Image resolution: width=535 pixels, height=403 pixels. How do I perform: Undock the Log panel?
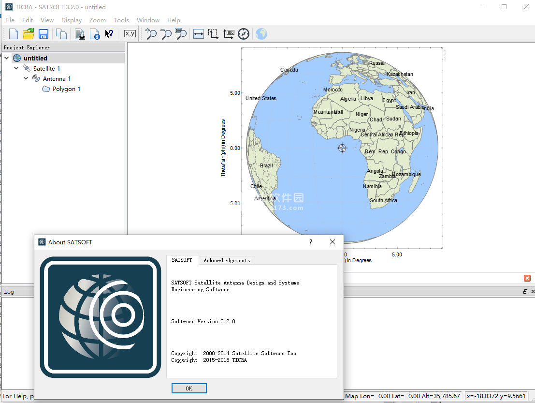pyautogui.click(x=525, y=291)
